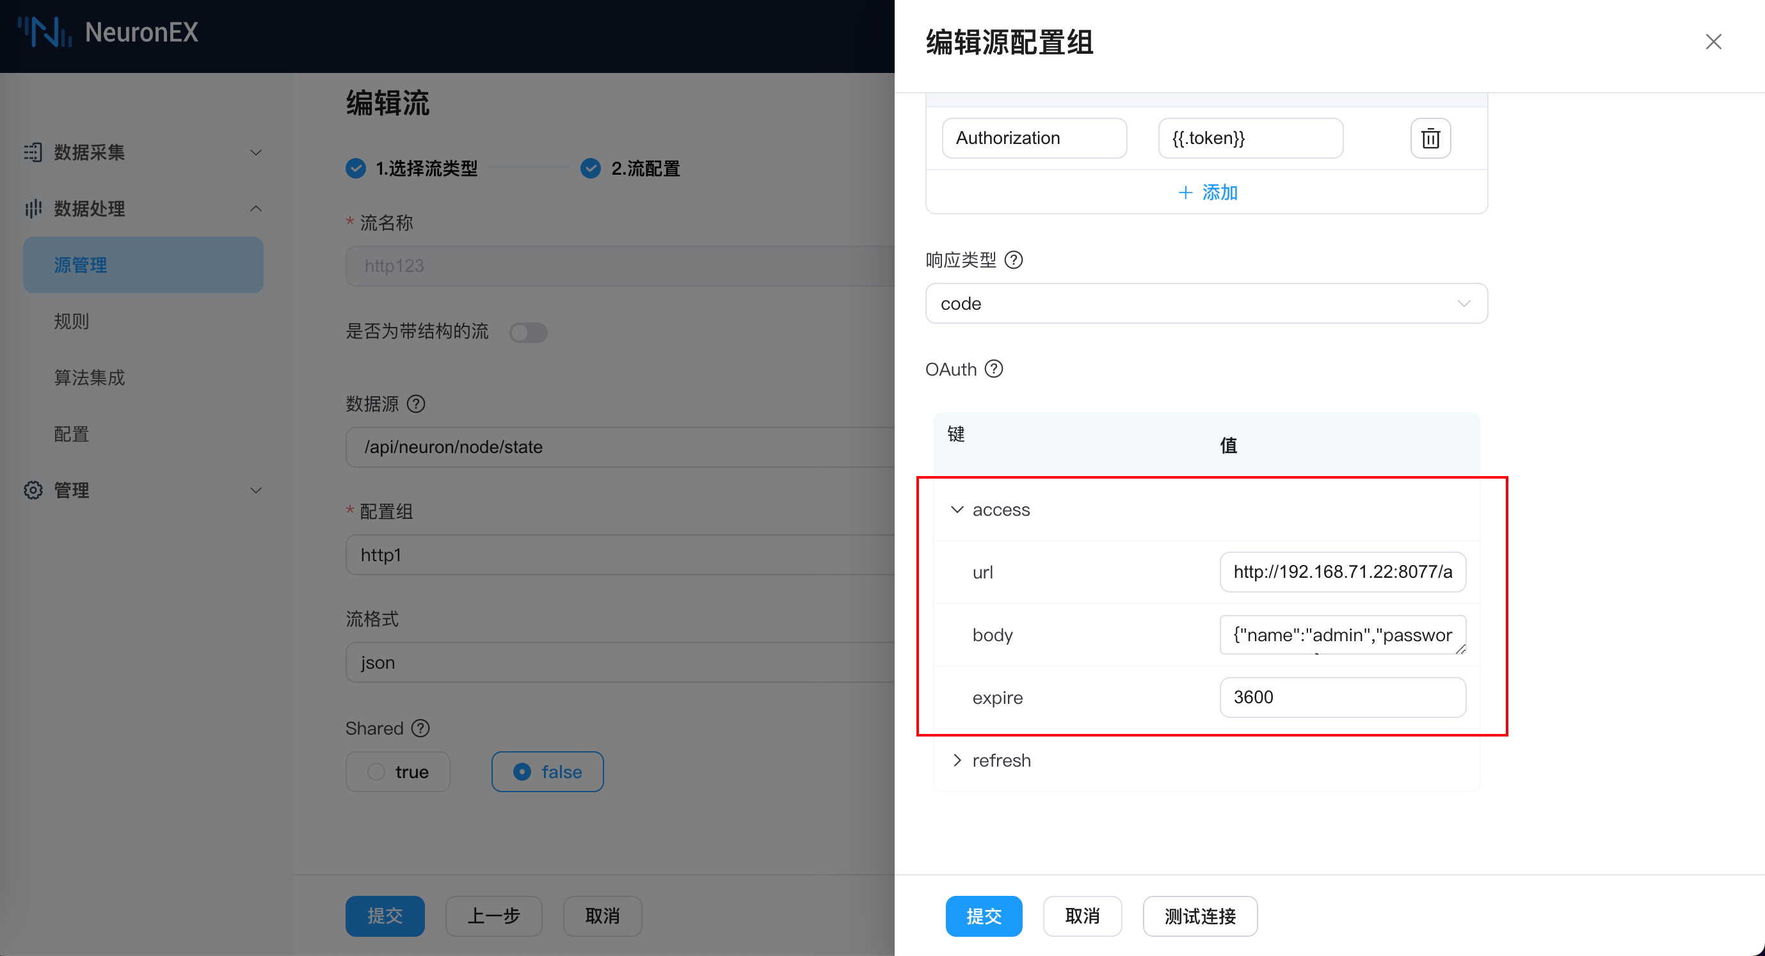Click the 数据源 help question icon
The height and width of the screenshot is (956, 1765).
tap(416, 404)
